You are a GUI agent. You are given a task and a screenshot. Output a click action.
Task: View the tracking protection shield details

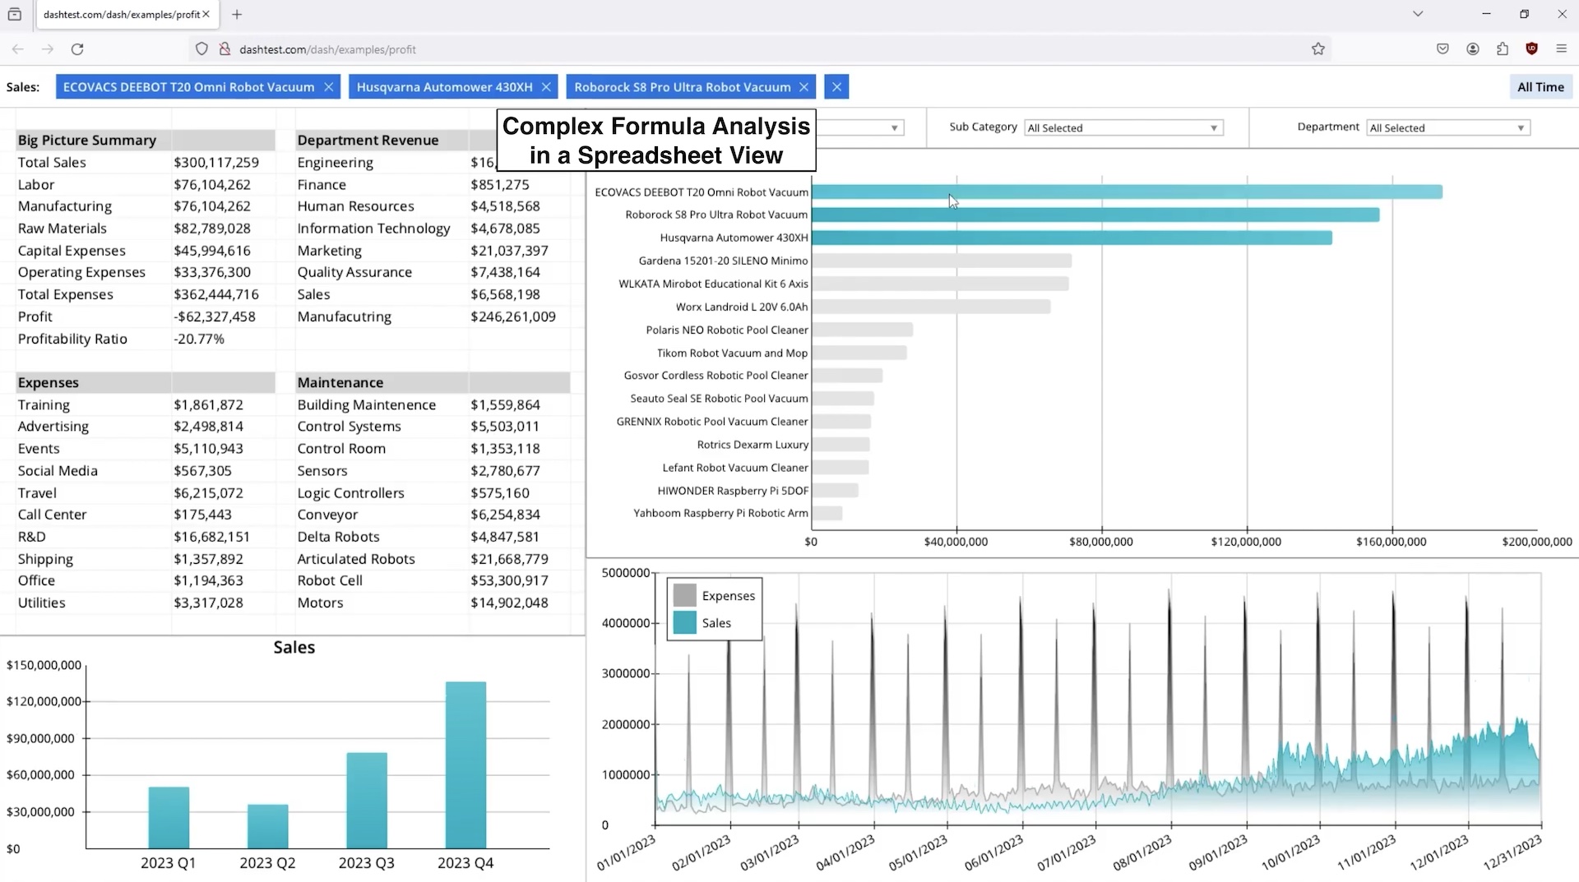201,48
